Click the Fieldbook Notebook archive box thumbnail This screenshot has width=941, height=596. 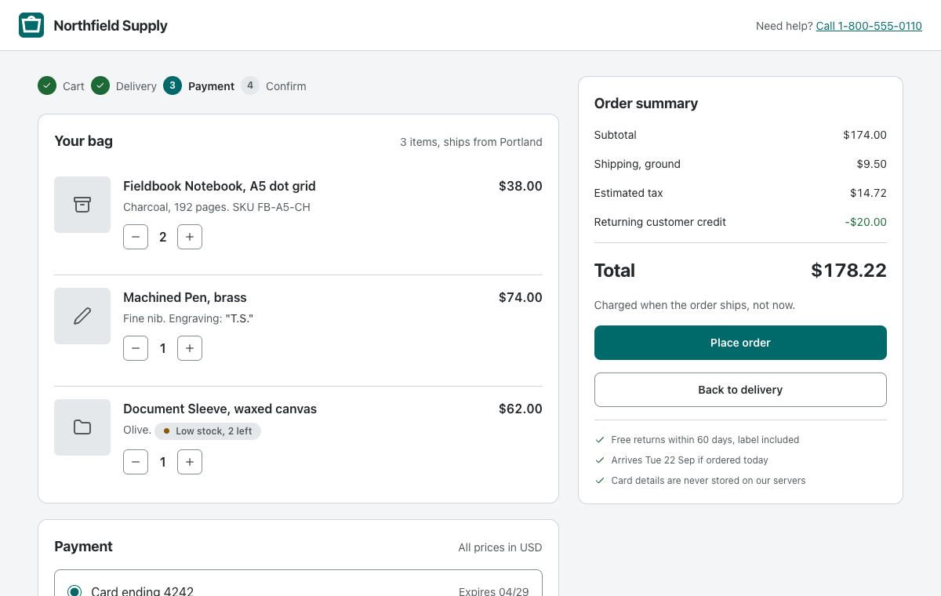pos(82,205)
